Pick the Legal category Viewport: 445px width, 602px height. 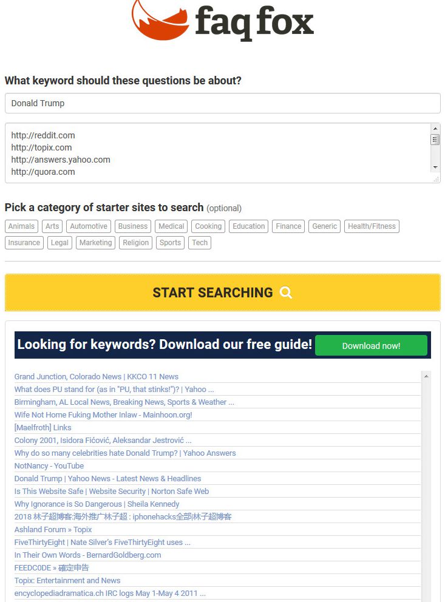tap(59, 243)
